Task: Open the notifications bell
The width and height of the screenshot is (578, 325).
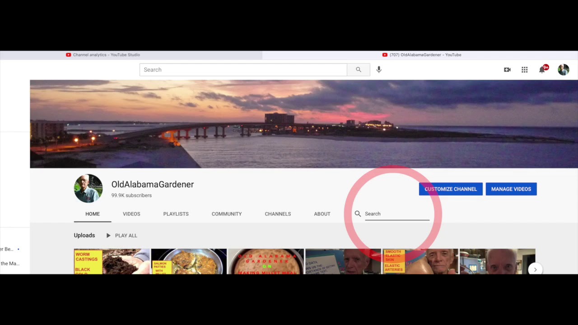Action: coord(542,70)
